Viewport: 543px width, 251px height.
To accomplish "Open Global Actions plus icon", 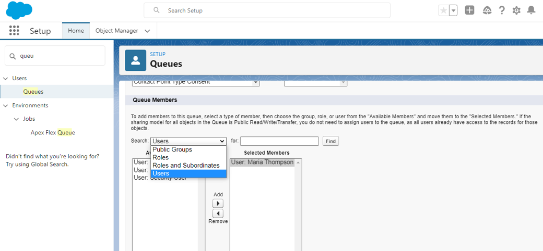I will (x=469, y=10).
